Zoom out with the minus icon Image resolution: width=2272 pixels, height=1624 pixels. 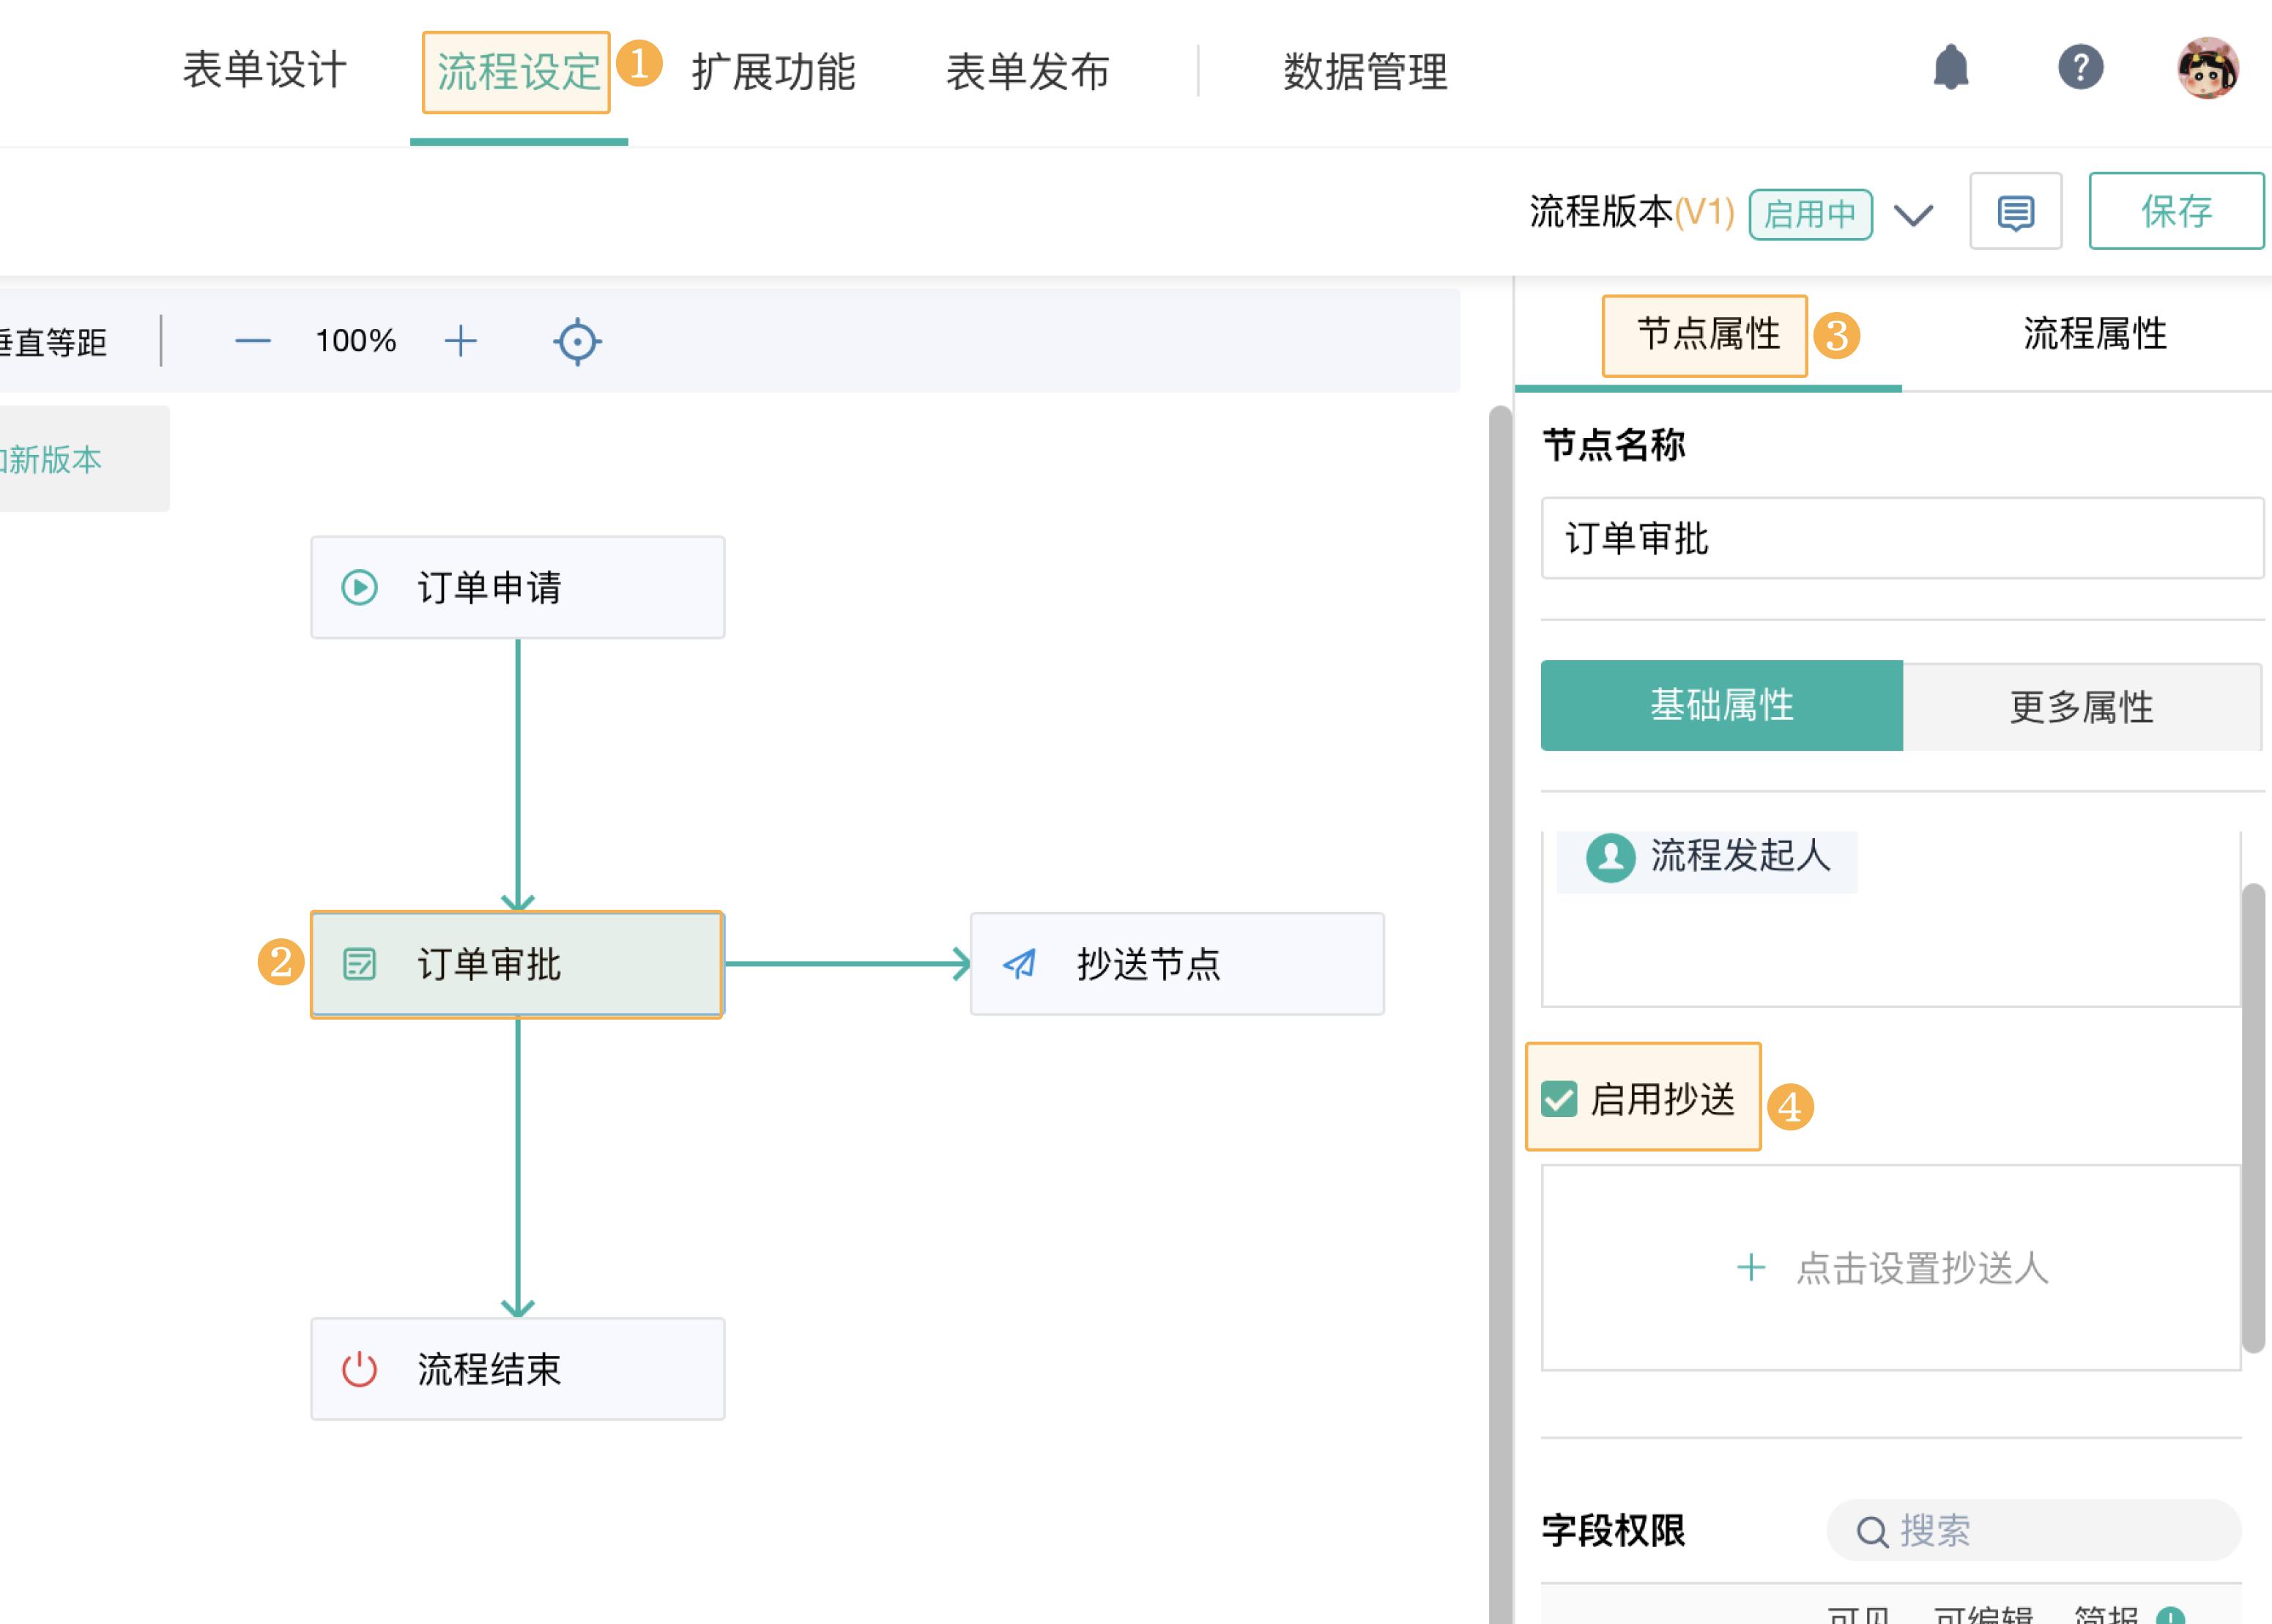[254, 341]
